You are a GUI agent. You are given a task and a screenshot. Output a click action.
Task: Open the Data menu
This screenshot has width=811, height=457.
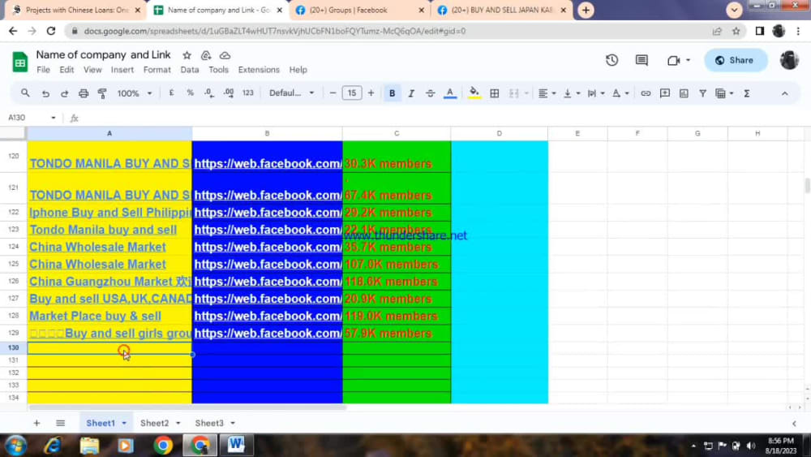[x=189, y=70]
